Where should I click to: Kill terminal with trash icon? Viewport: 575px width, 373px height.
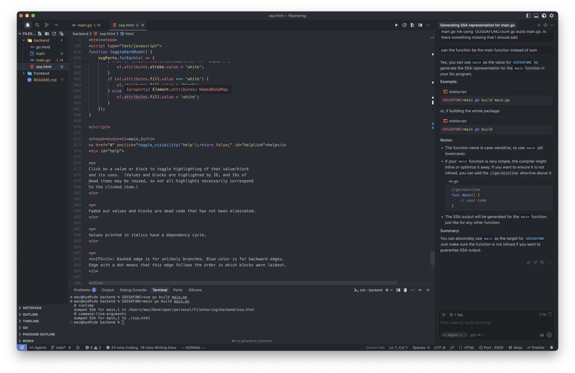[x=405, y=290]
